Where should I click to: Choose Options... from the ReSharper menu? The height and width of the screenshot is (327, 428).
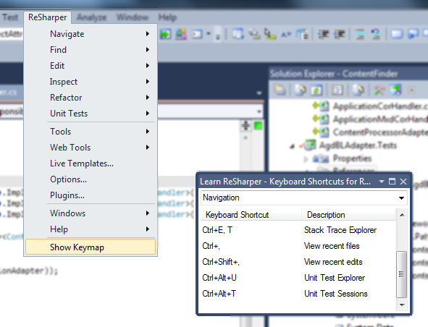pos(91,179)
